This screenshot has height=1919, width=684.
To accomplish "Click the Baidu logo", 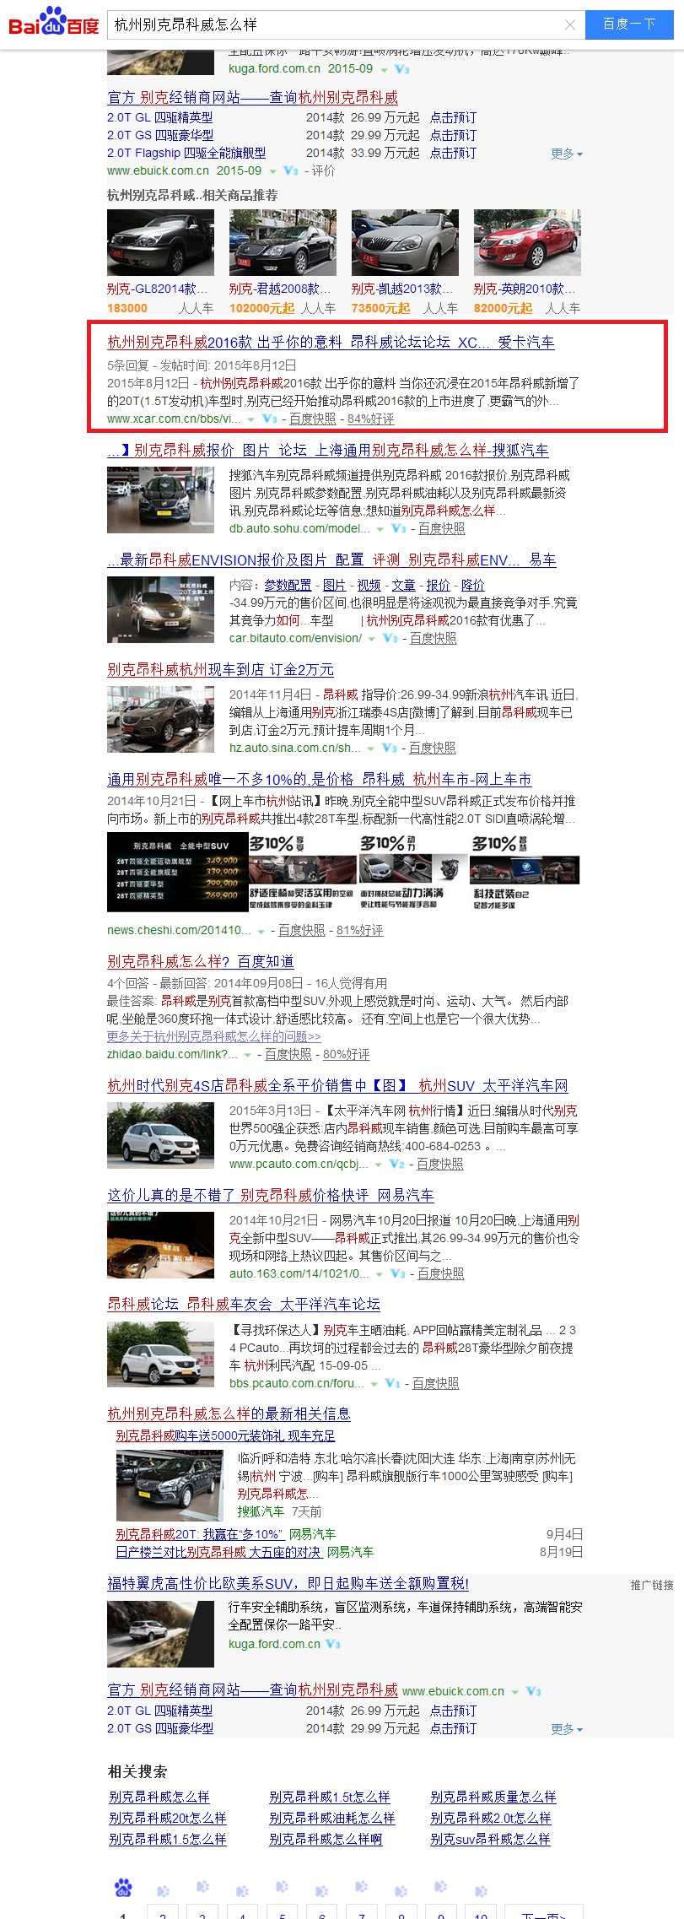I will click(53, 22).
